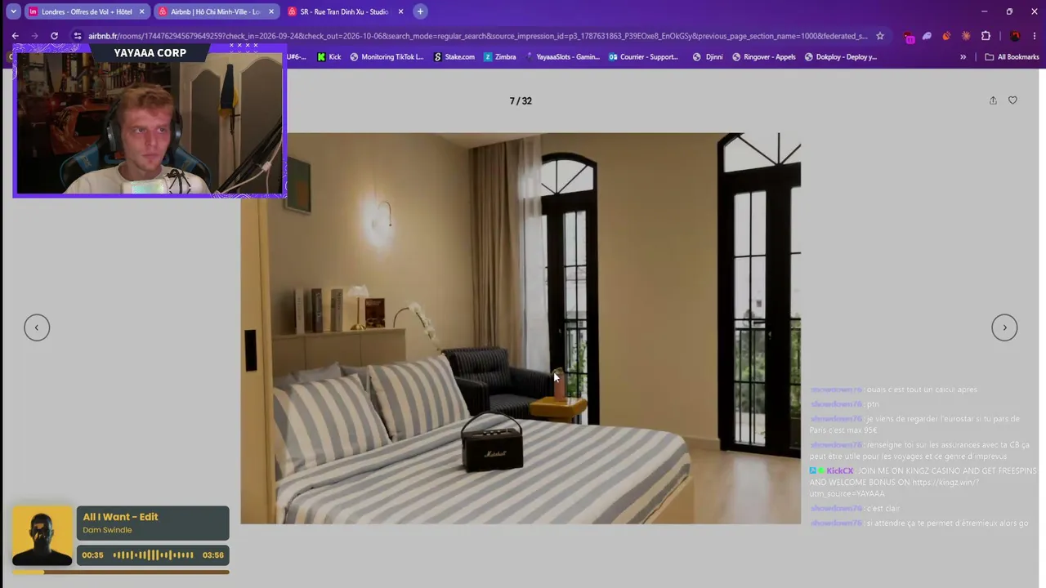Open site information icon in address bar

coord(78,36)
